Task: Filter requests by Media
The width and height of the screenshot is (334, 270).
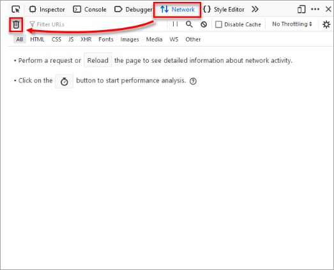Action: point(154,39)
